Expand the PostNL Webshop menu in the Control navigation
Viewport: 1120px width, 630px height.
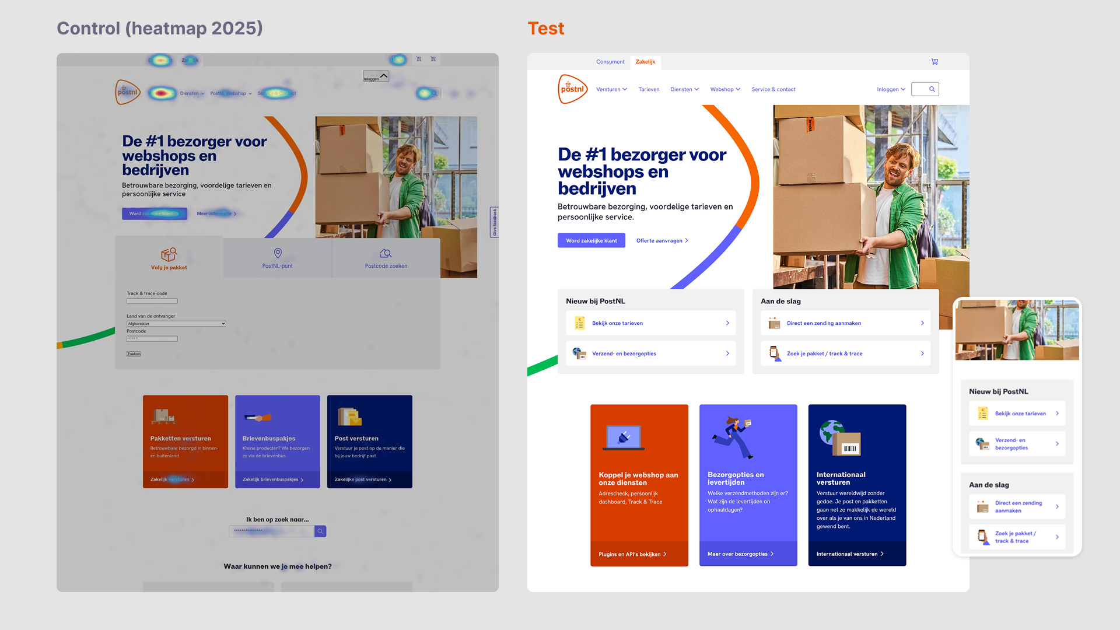point(231,93)
